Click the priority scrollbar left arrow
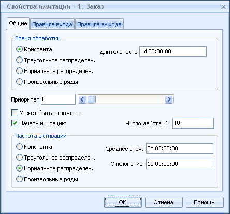The width and height of the screenshot is (230, 214). [x=82, y=99]
